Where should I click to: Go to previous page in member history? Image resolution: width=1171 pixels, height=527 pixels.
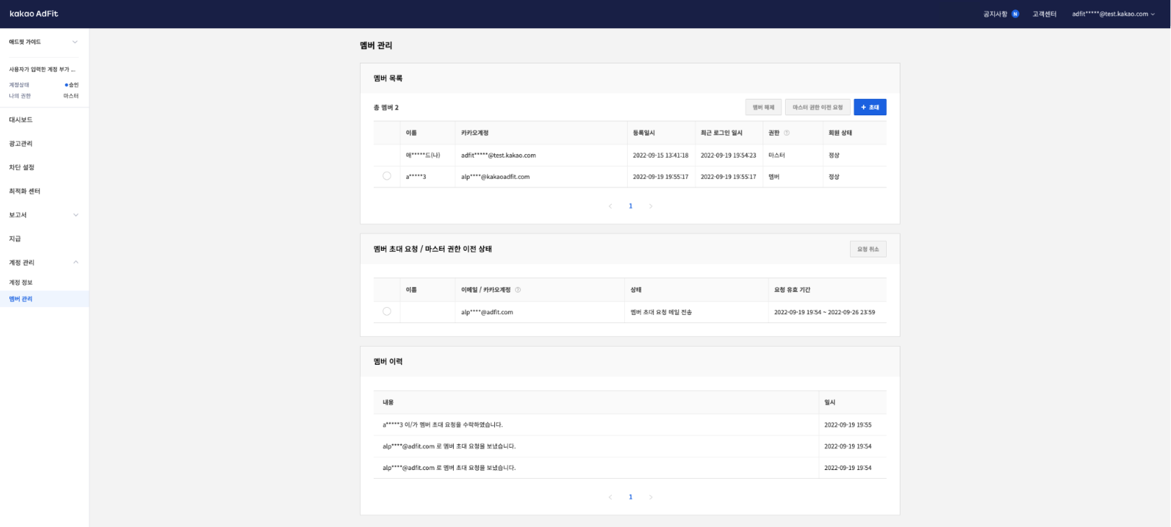(610, 497)
